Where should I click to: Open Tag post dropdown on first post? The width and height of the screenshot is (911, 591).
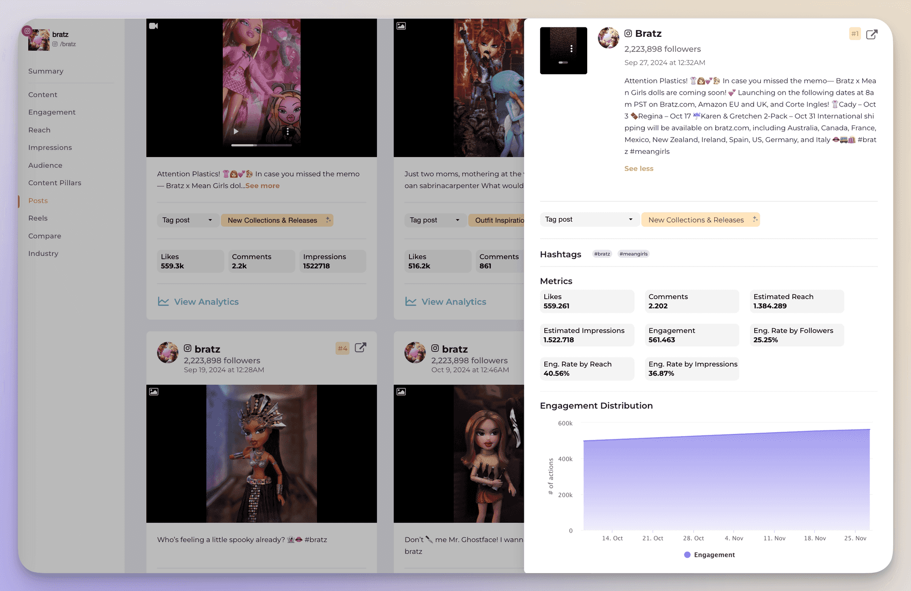coord(188,220)
